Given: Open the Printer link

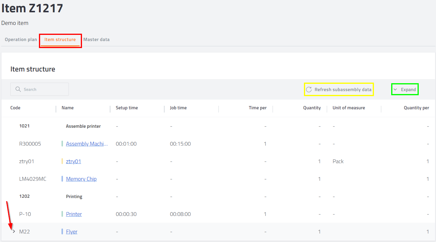Looking at the screenshot, I should (x=74, y=214).
